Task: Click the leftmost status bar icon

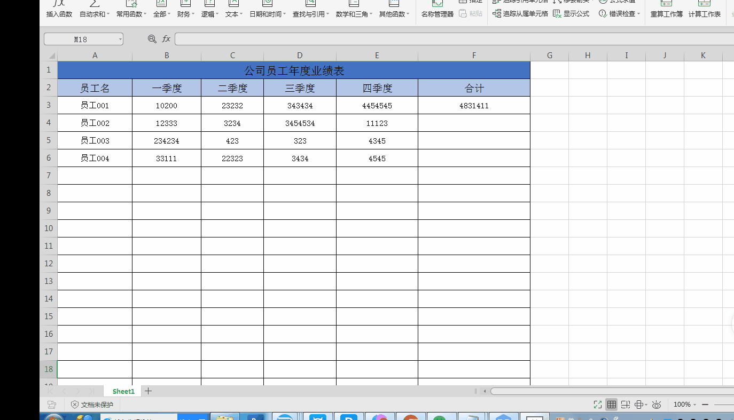Action: point(52,405)
